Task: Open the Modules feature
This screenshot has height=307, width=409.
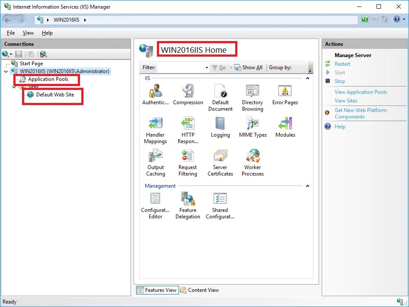Action: click(285, 127)
